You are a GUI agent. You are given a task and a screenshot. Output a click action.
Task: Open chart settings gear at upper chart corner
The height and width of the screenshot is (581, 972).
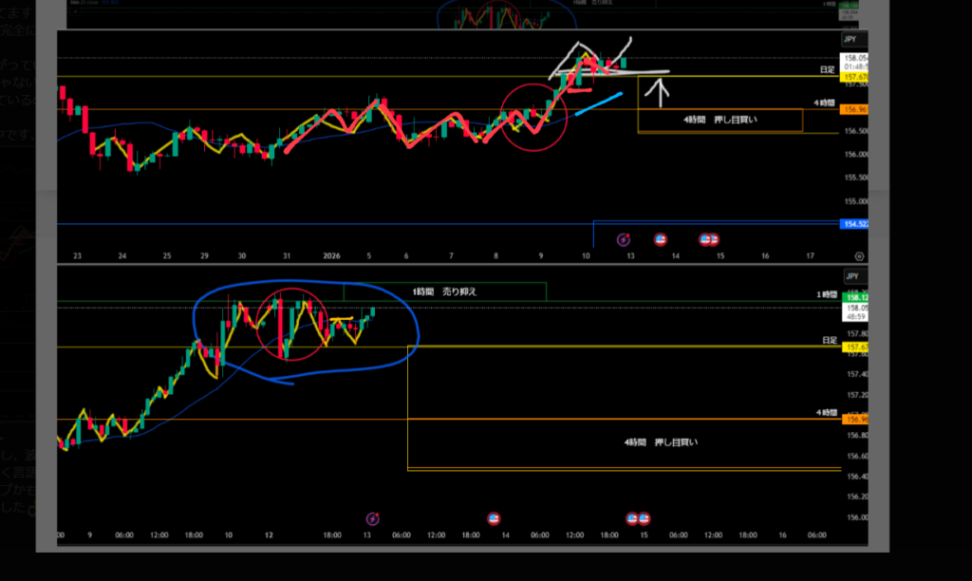pyautogui.click(x=858, y=256)
